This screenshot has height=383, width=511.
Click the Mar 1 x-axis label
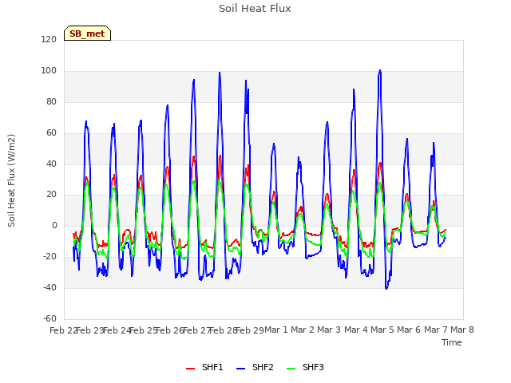click(x=276, y=330)
